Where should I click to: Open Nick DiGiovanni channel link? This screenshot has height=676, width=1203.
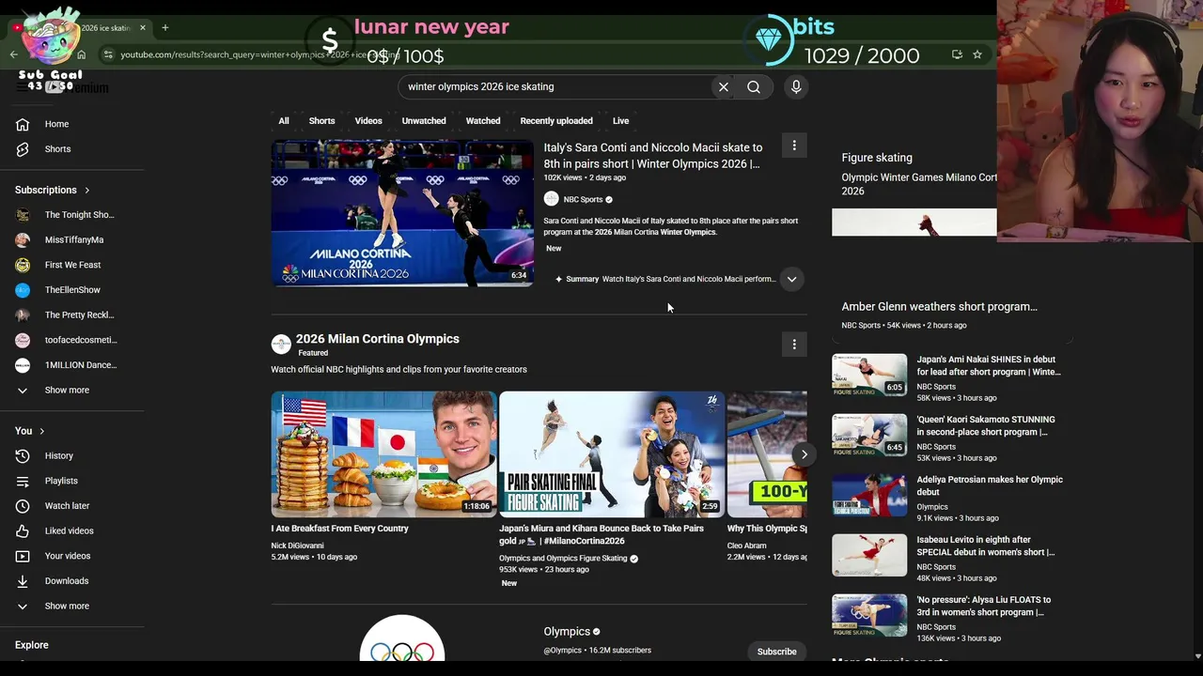[297, 545]
